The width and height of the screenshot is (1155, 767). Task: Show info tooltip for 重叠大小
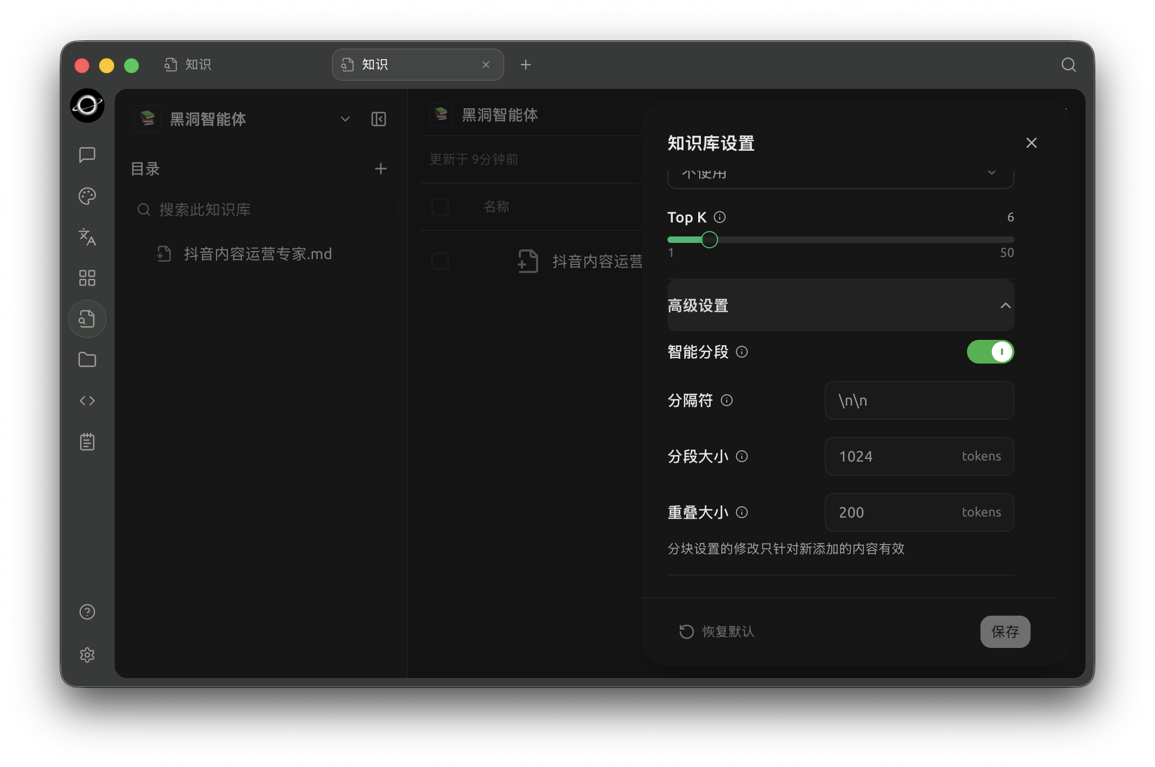pyautogui.click(x=742, y=512)
